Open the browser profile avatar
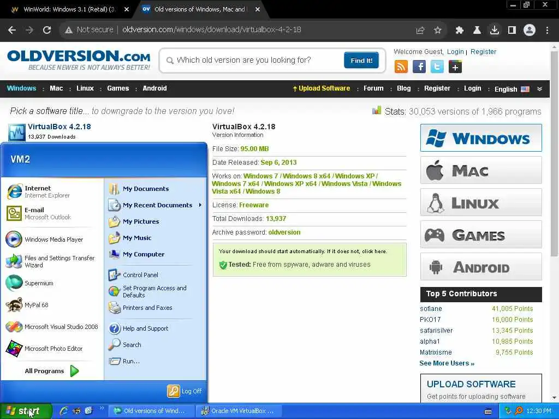 coord(530,30)
